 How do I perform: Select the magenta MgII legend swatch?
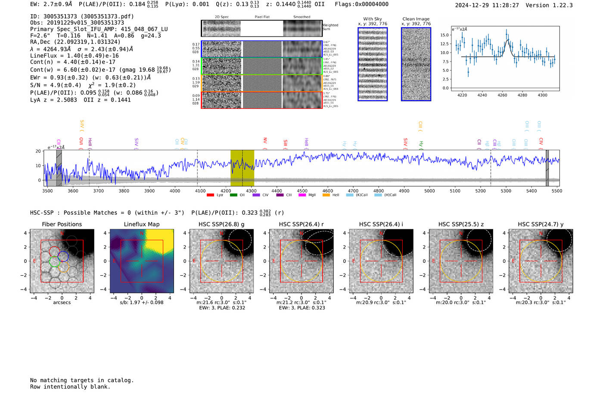coord(302,195)
